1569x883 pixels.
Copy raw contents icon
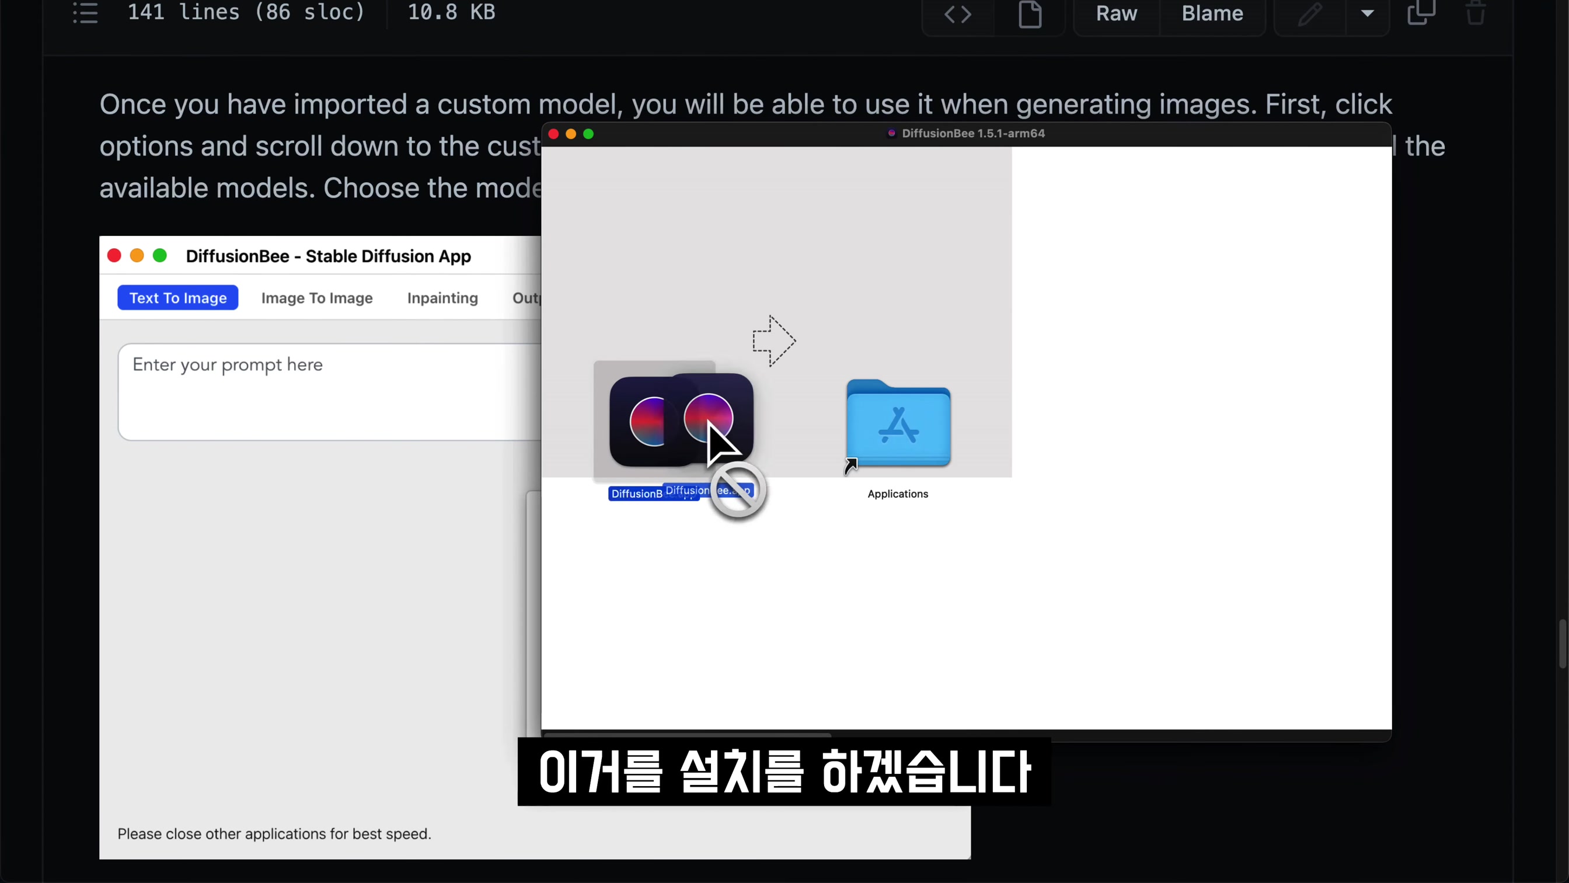point(1421,12)
